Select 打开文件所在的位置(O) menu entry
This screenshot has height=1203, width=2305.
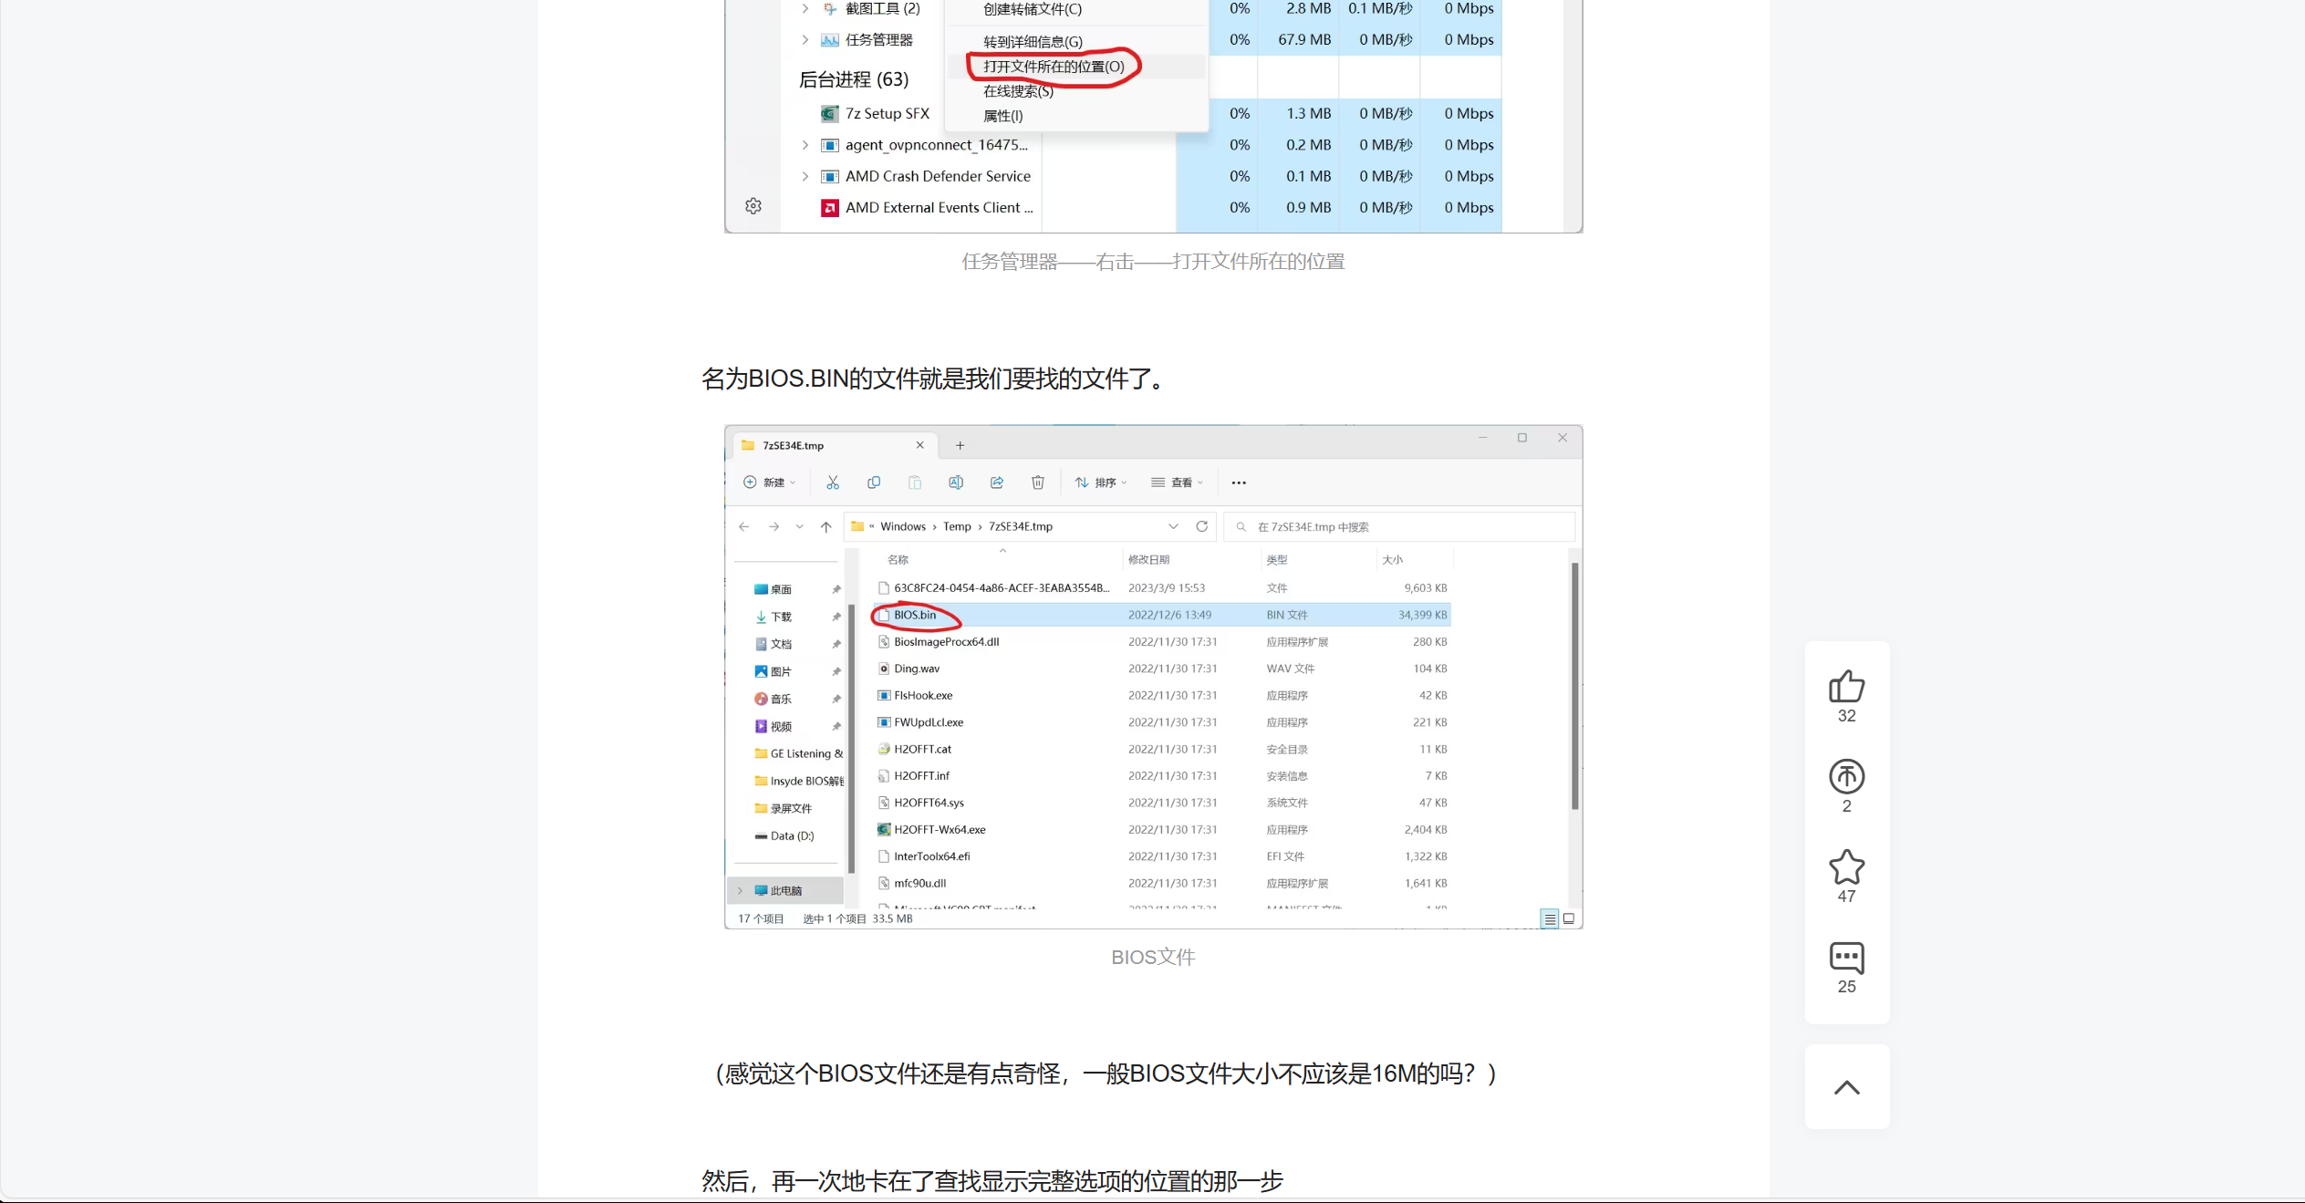1053,66
